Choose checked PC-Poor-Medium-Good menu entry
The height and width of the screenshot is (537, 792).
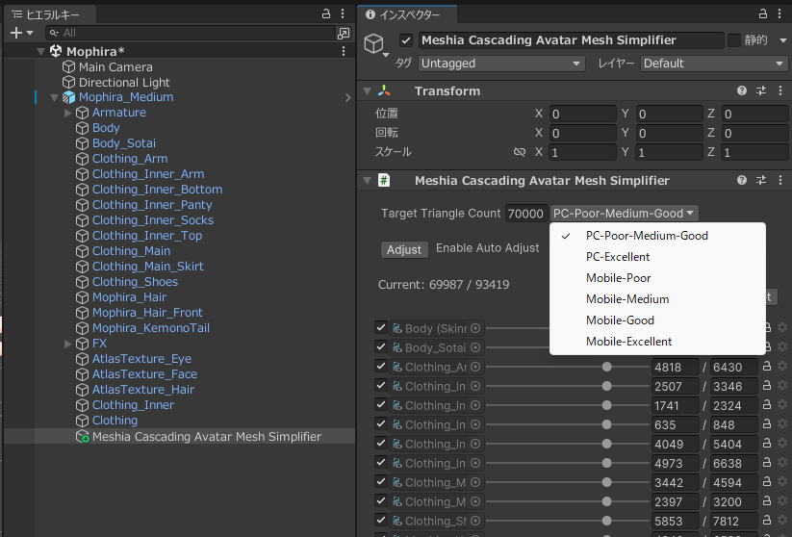(657, 236)
